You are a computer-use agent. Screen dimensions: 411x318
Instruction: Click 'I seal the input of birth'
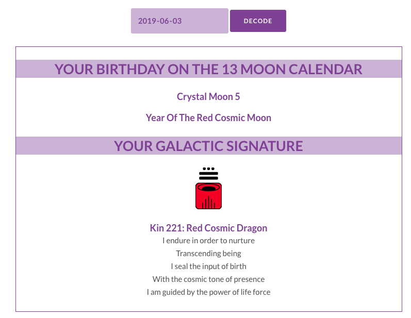(x=208, y=266)
